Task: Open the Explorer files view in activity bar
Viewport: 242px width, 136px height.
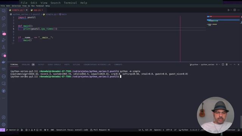Action: (3, 18)
